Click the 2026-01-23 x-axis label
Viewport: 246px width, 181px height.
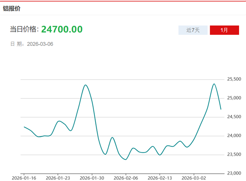click(59, 178)
